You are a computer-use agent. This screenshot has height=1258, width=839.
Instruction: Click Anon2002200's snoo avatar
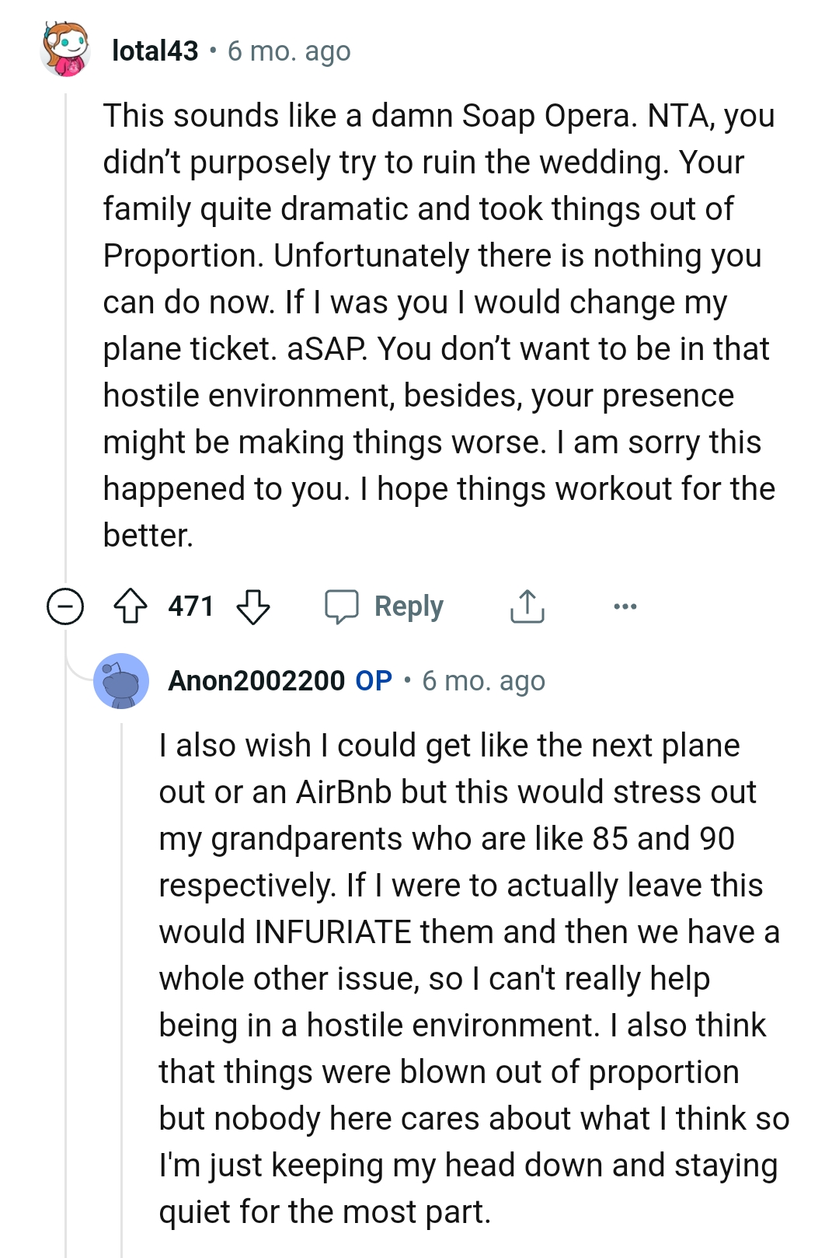(123, 682)
